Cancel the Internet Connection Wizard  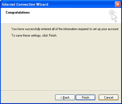(x=108, y=97)
